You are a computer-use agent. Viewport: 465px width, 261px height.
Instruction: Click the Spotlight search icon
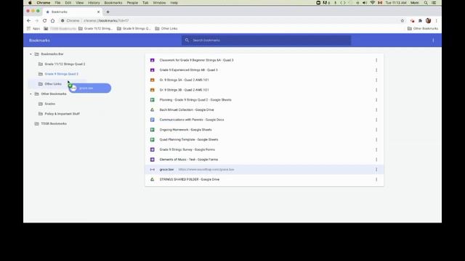click(426, 3)
